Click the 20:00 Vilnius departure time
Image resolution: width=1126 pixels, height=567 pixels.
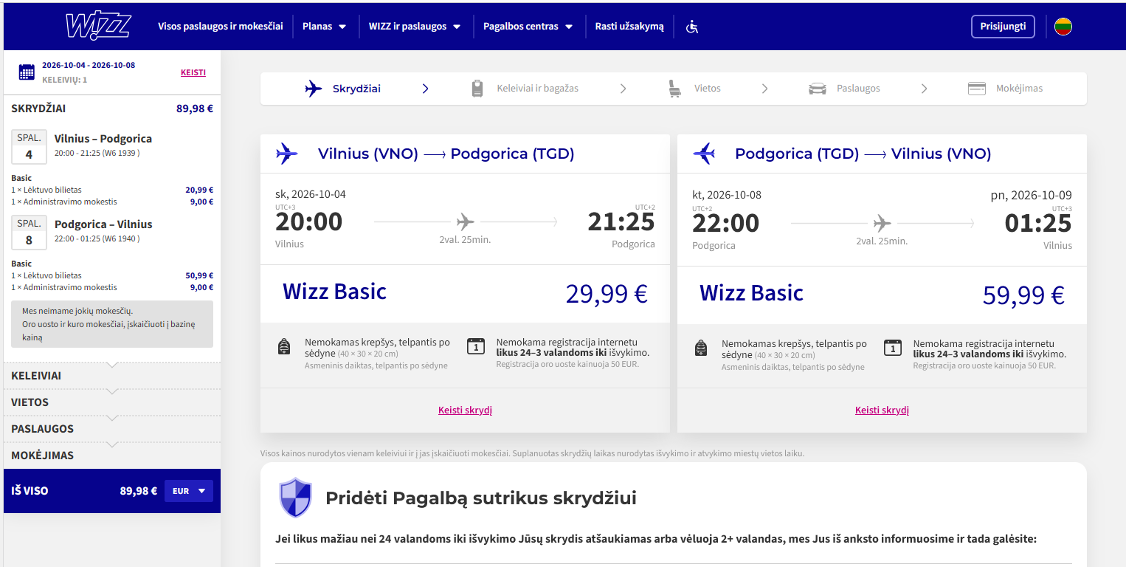309,222
